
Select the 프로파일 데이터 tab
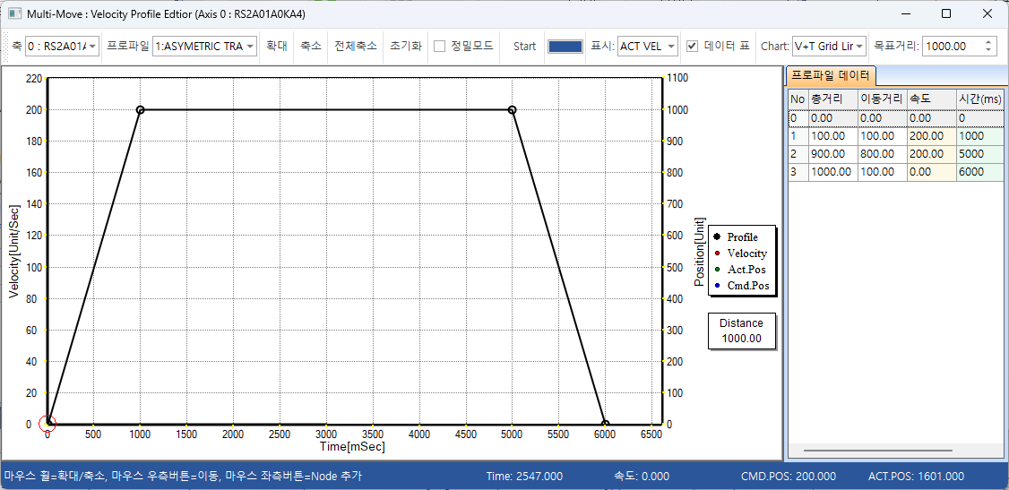[830, 76]
